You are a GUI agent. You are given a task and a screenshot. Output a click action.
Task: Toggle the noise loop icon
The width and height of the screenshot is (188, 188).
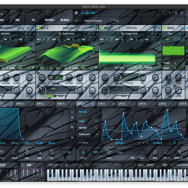(x=168, y=39)
